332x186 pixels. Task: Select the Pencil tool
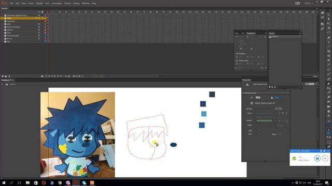328,65
